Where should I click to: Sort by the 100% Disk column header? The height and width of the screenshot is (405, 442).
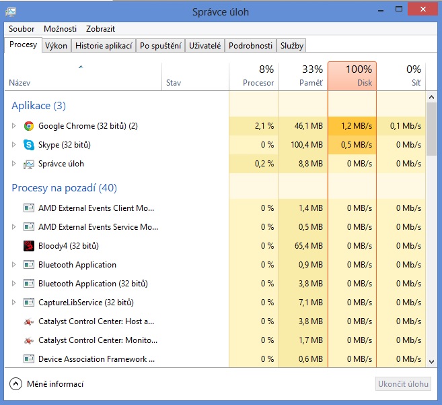(x=352, y=76)
